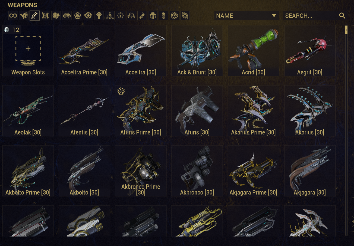Image resolution: width=354 pixels, height=246 pixels.
Task: Expand sort options via the down arrow
Action: click(274, 16)
